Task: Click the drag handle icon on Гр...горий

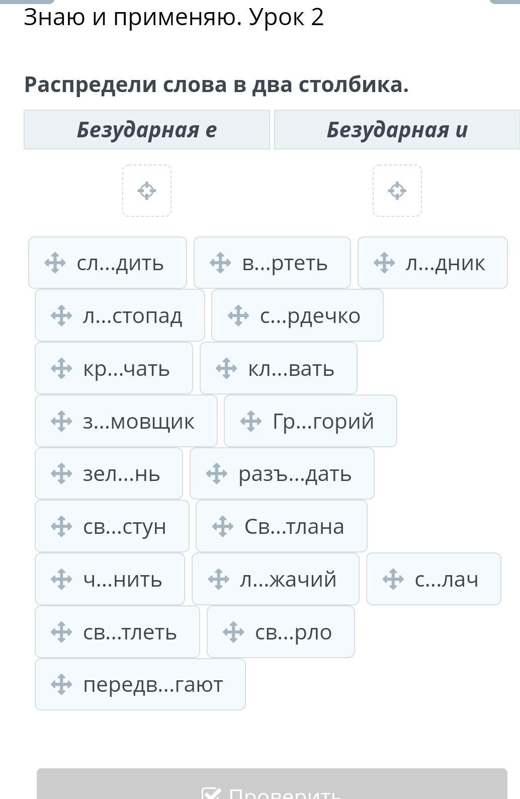Action: pos(251,421)
